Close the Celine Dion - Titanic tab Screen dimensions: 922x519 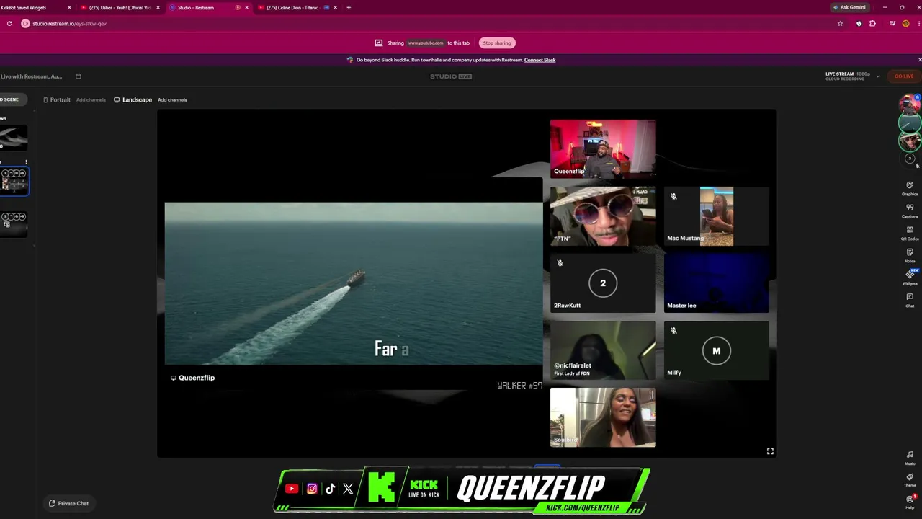pos(335,8)
